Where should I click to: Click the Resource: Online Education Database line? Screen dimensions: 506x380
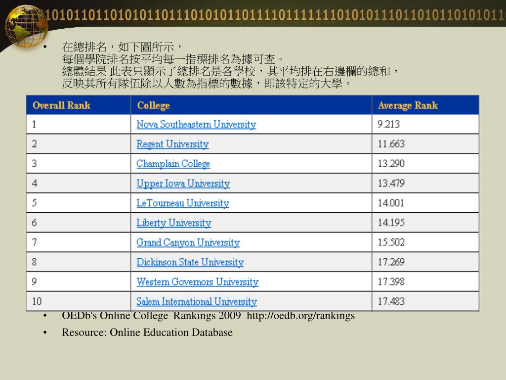[x=147, y=332]
